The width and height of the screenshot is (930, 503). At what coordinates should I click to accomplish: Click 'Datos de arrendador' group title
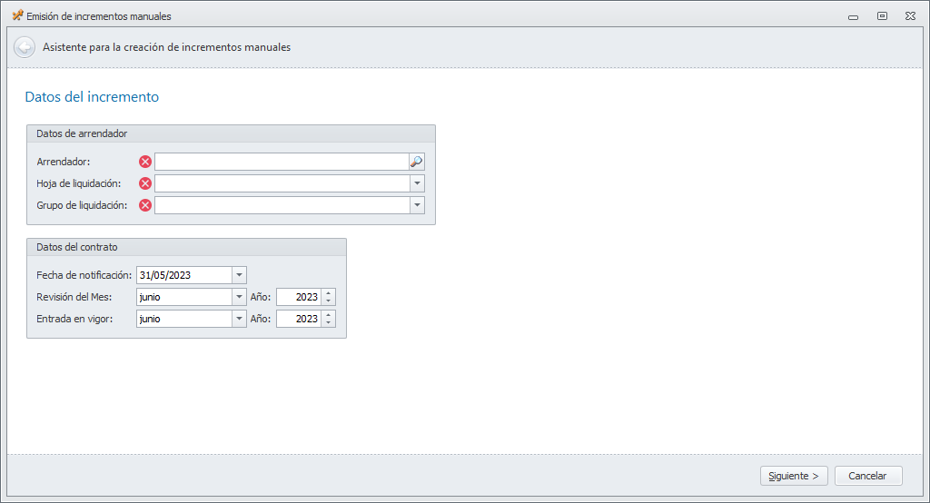click(82, 133)
